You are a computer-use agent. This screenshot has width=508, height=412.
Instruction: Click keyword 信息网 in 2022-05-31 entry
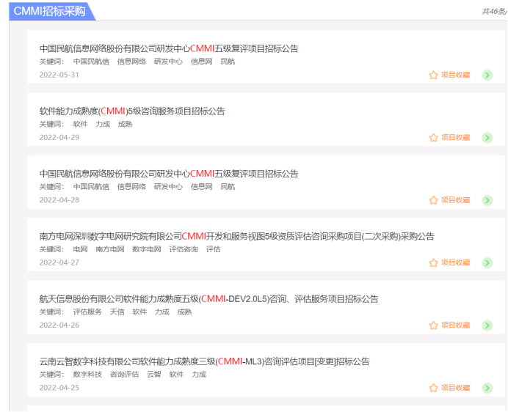pos(202,62)
